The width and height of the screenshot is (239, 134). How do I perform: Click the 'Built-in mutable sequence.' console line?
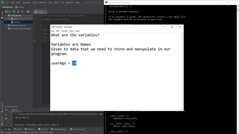point(124,12)
